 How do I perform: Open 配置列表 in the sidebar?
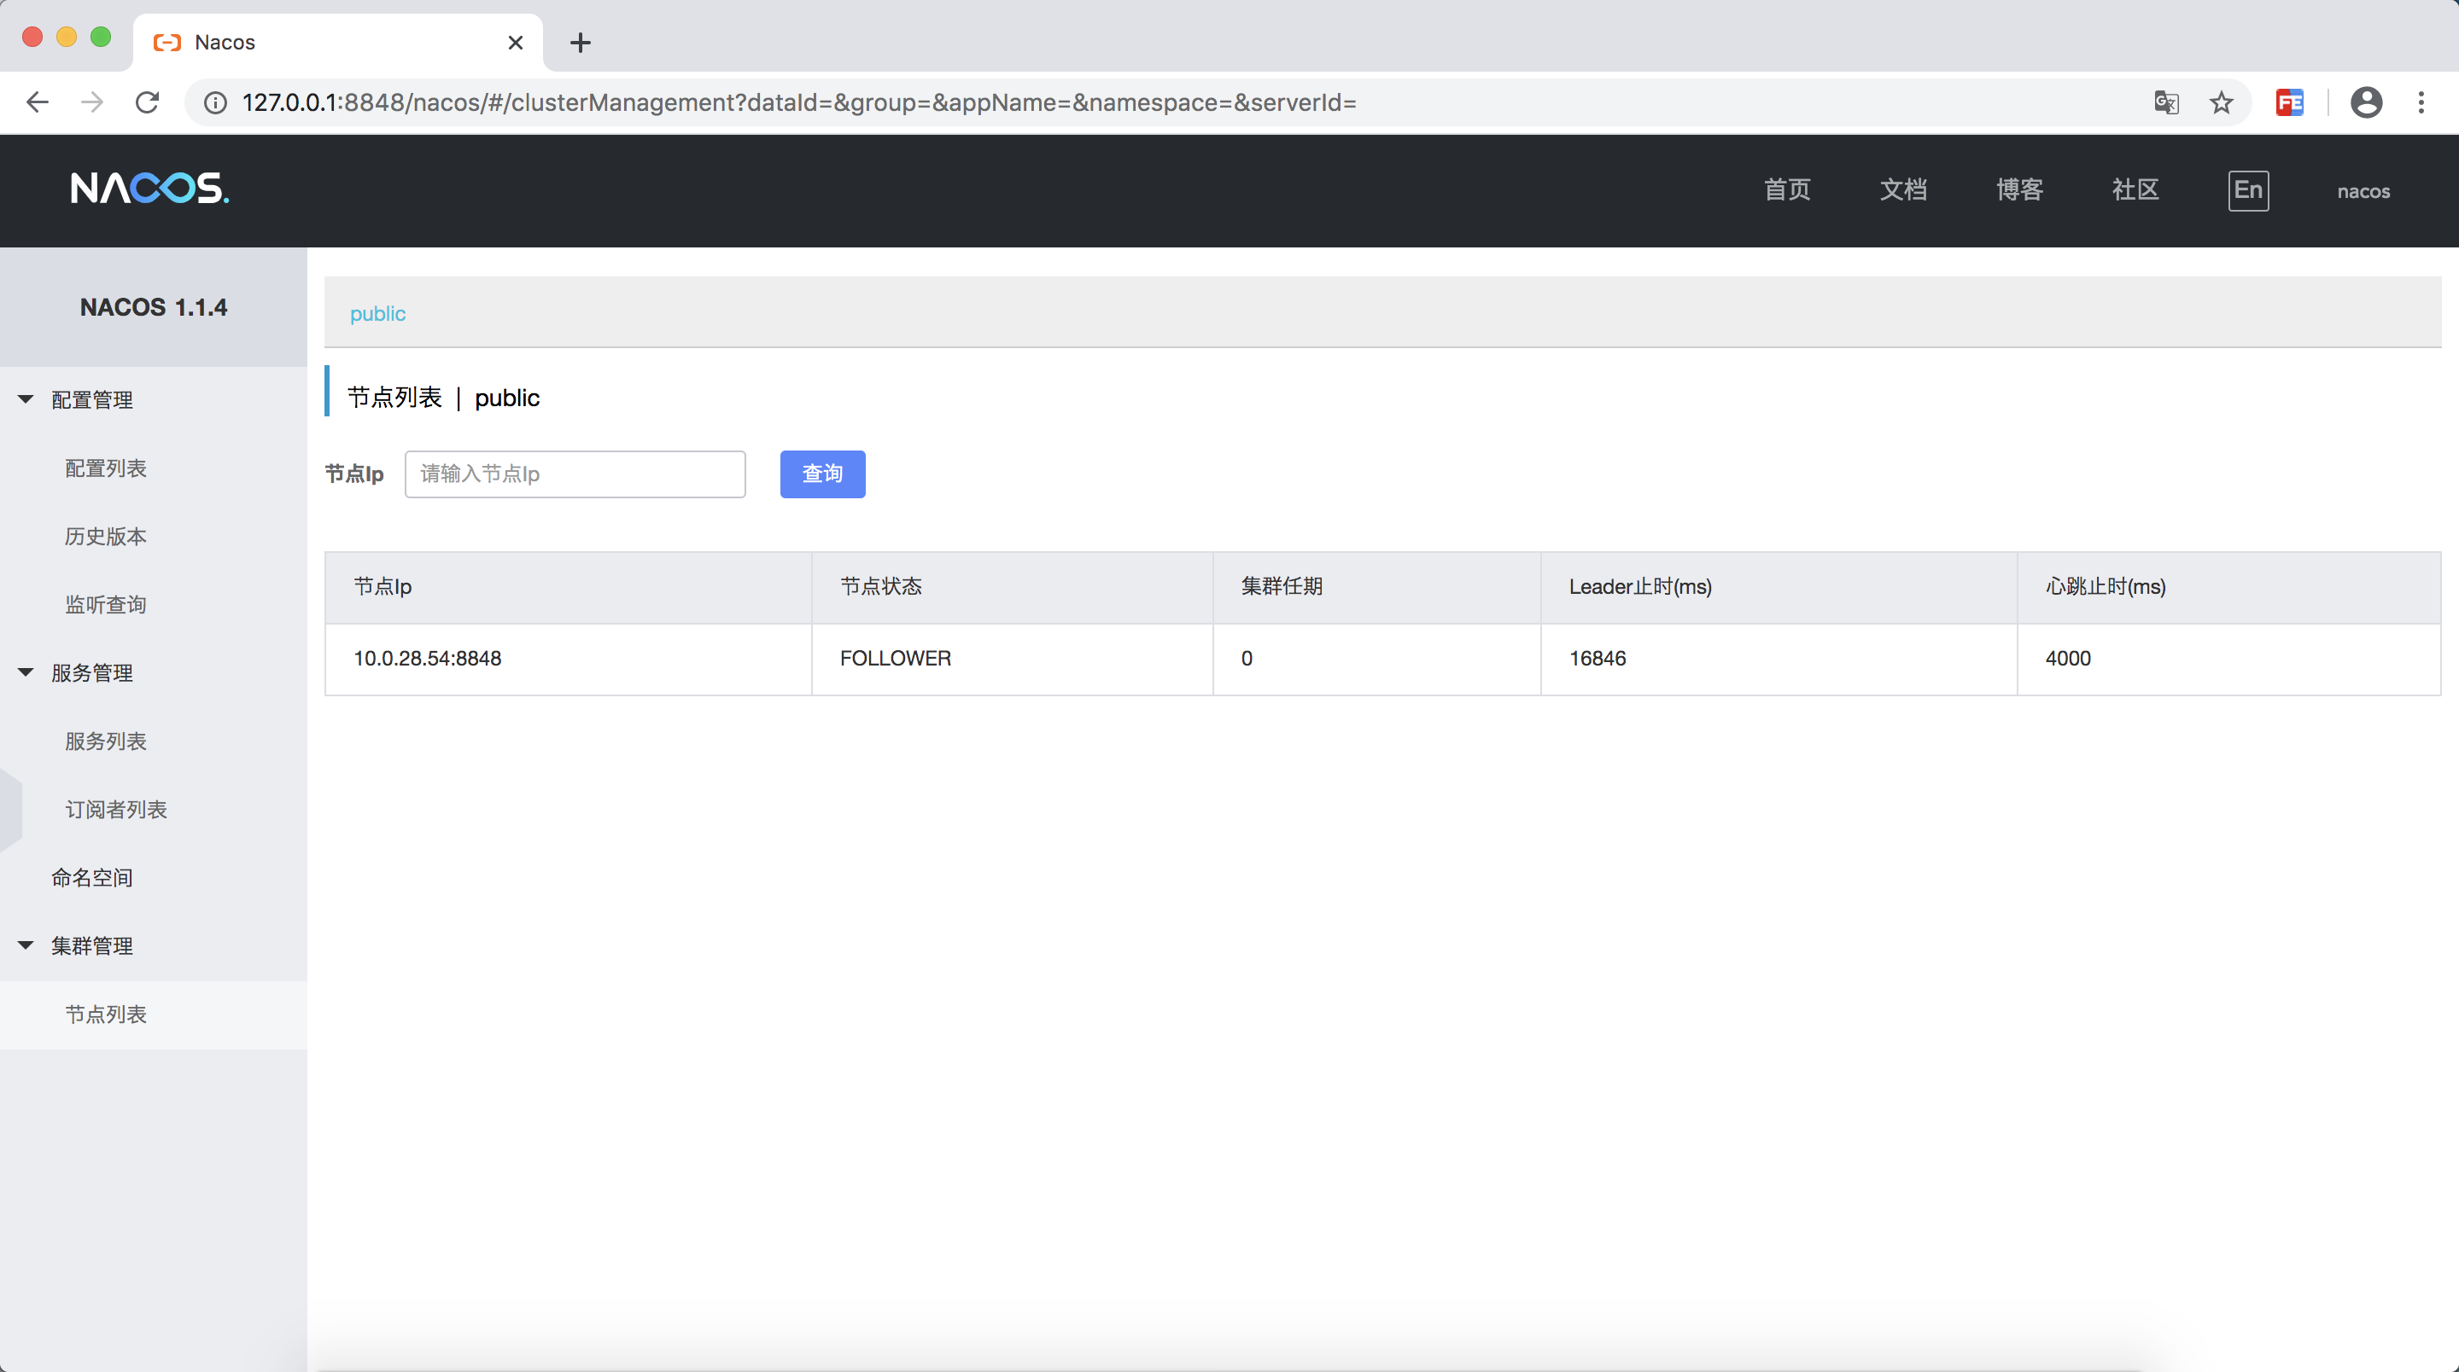(x=106, y=468)
